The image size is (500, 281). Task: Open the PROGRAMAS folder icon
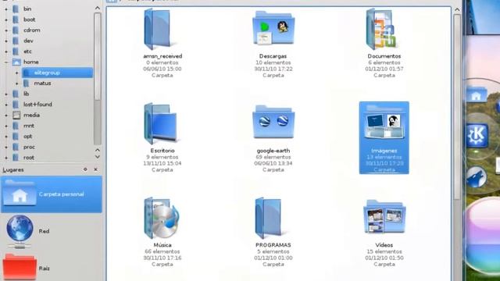click(x=269, y=218)
